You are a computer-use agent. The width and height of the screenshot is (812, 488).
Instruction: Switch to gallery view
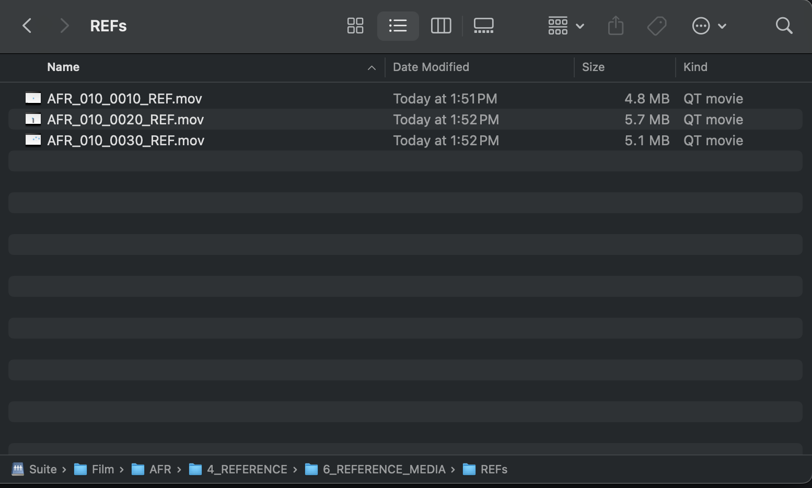(x=483, y=26)
